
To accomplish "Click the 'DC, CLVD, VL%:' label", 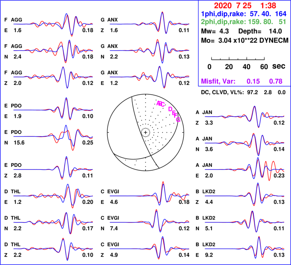I will (x=223, y=93).
